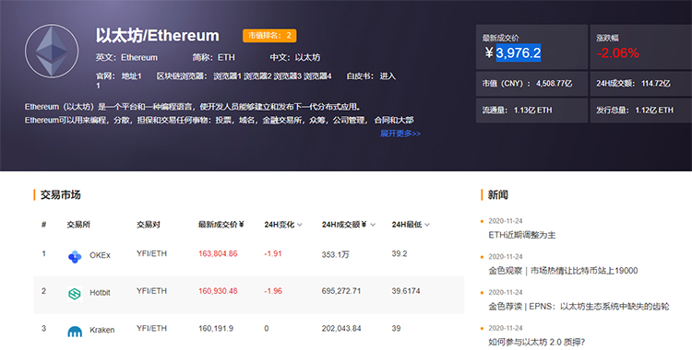The height and width of the screenshot is (350, 692).
Task: Click the 以太坊/Ethereum title
Action: tap(158, 35)
